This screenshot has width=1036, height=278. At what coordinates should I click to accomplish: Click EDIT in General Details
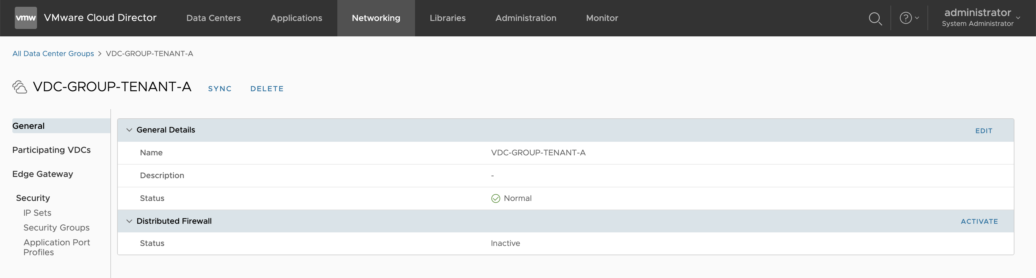pyautogui.click(x=983, y=131)
